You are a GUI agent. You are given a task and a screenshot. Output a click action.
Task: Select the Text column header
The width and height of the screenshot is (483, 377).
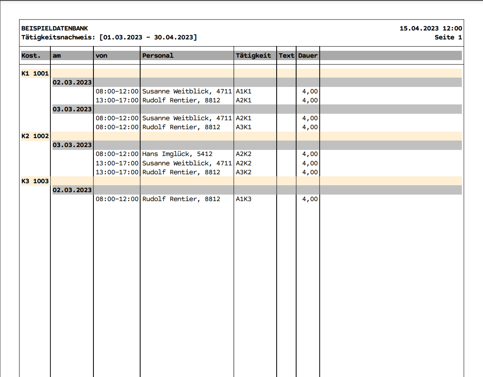tap(286, 56)
